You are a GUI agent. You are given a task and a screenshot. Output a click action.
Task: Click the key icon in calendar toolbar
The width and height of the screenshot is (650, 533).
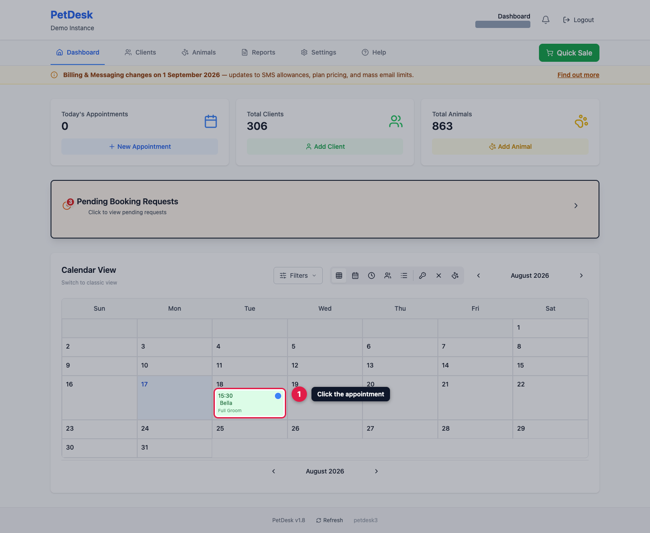click(x=422, y=276)
